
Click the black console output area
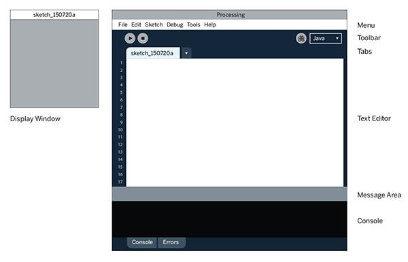[x=230, y=219]
